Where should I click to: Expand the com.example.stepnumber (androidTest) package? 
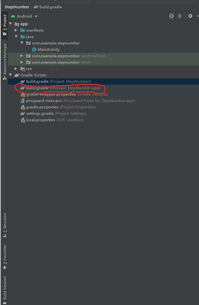click(x=22, y=56)
